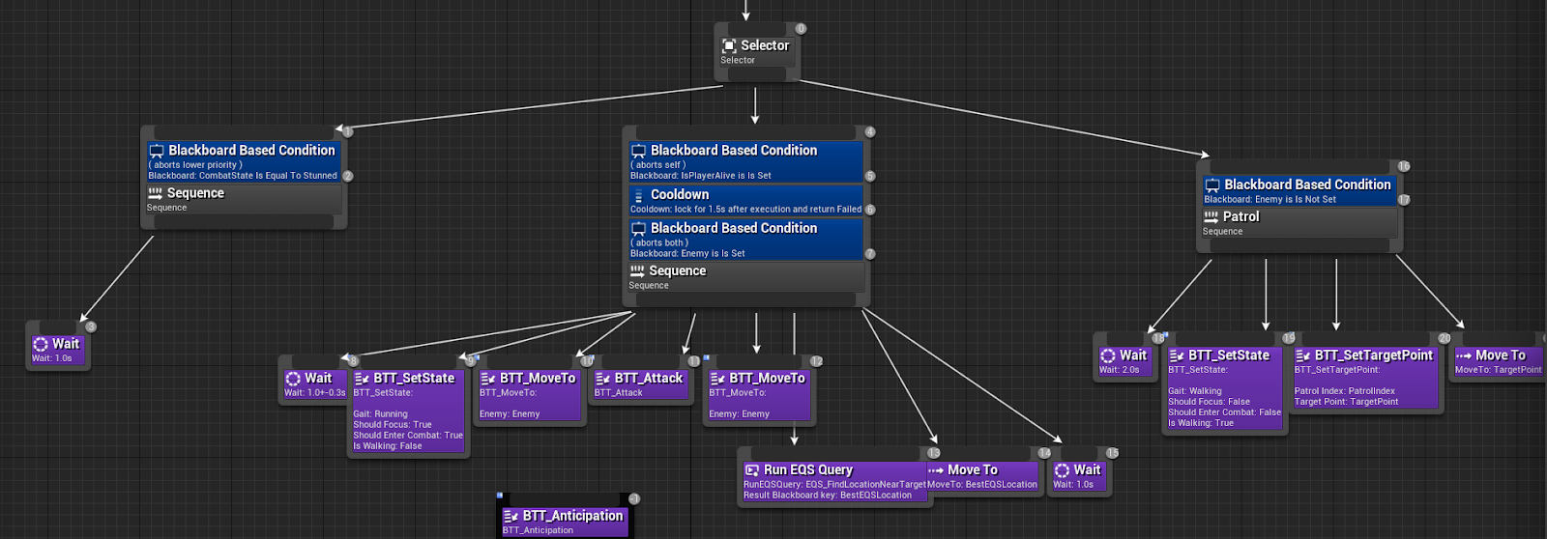Click the 'Gait: Running' property text
Screen dimensions: 1547x539
pyautogui.click(x=380, y=413)
